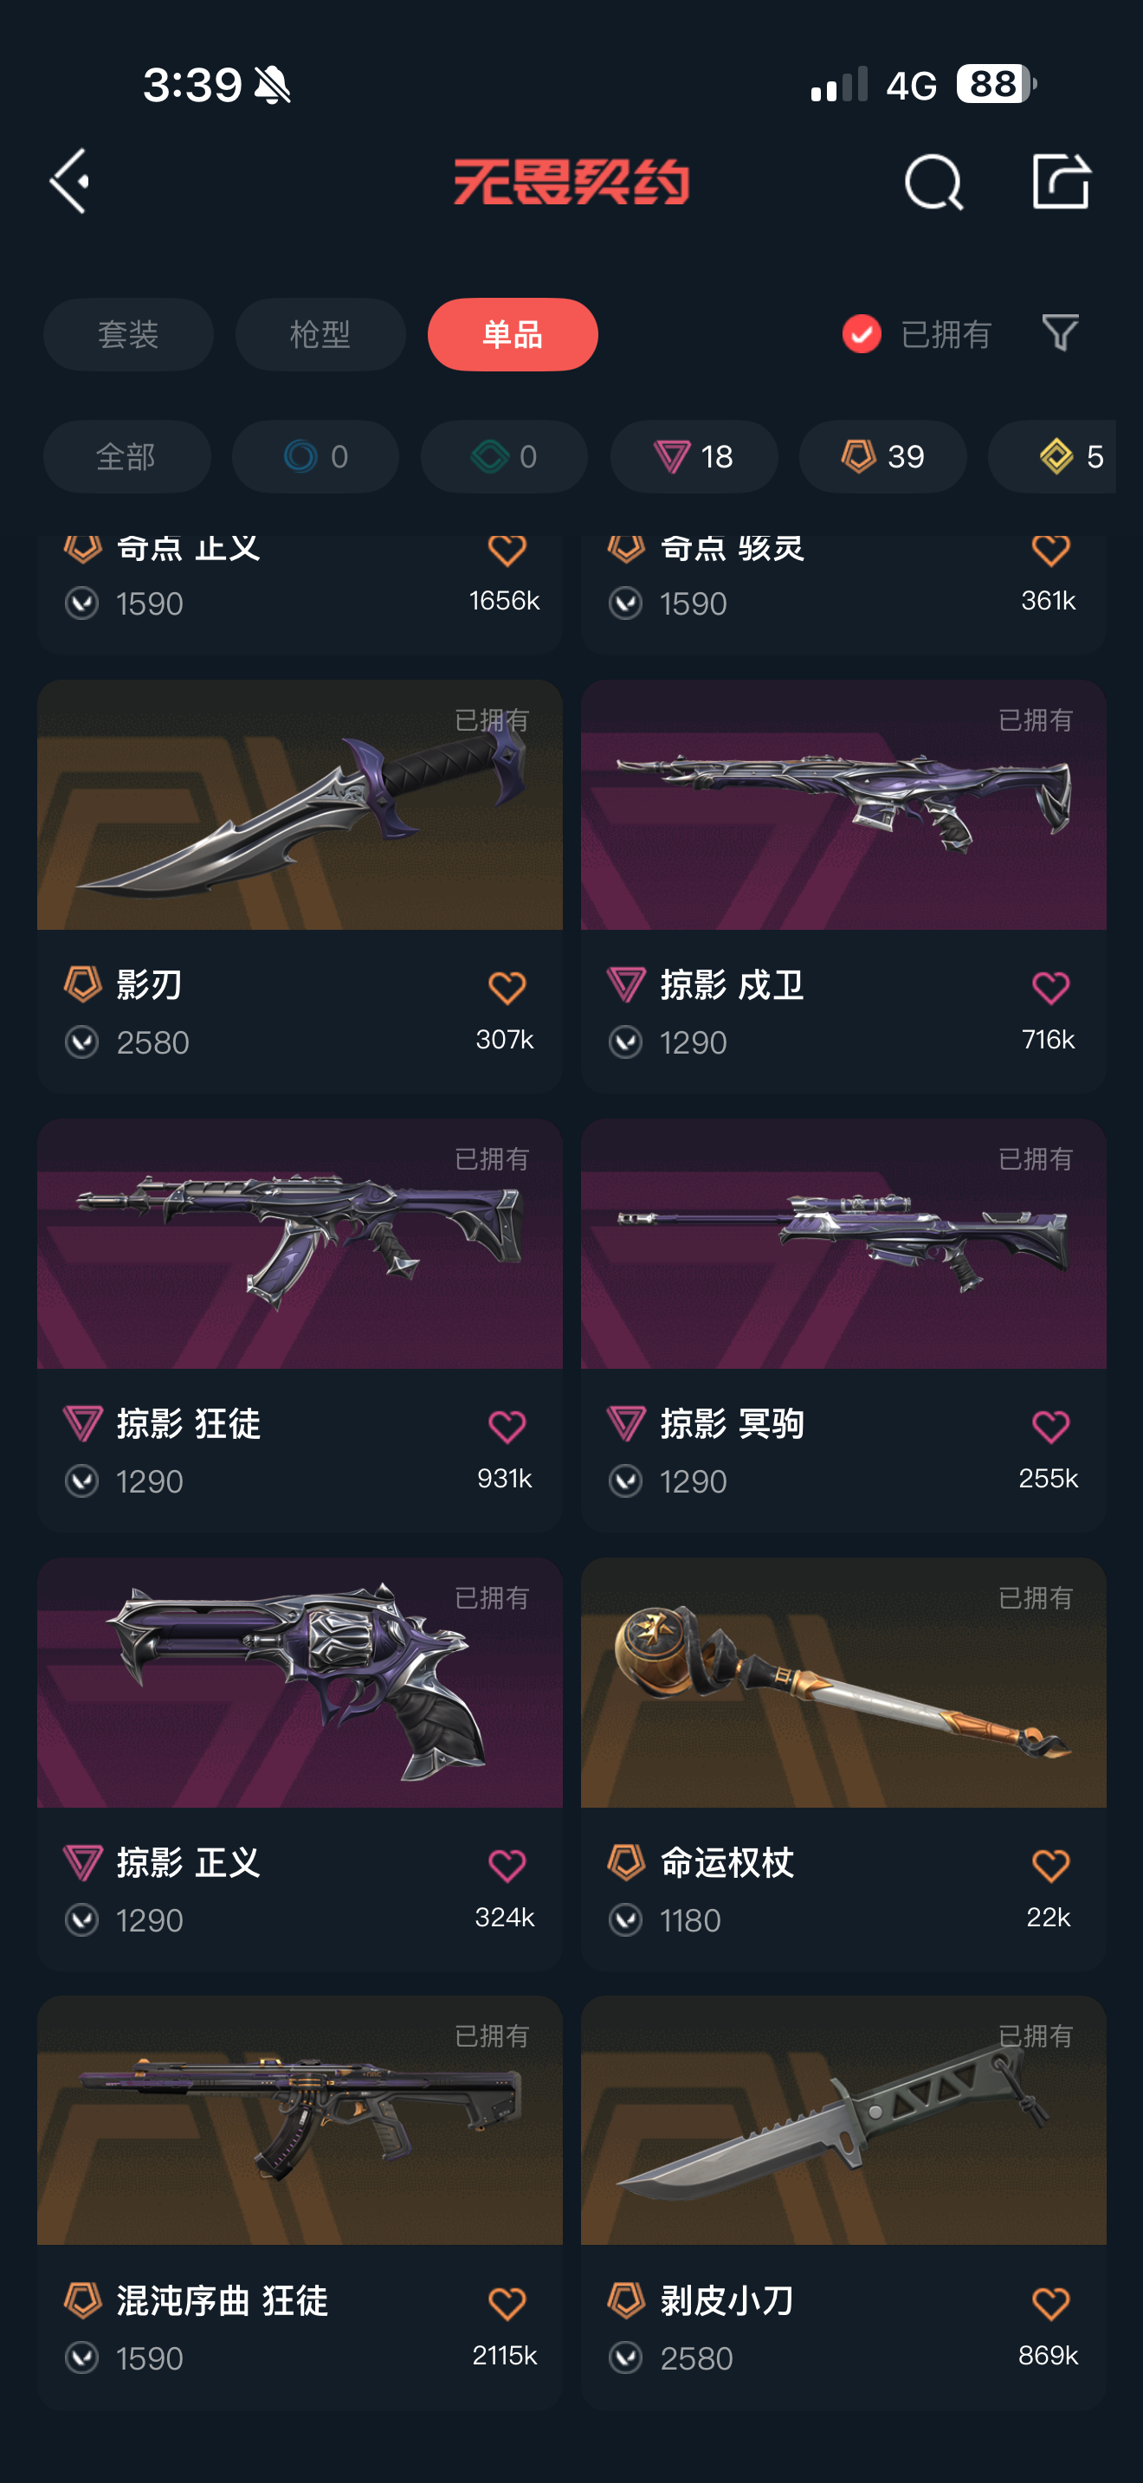Viewport: 1143px width, 2483px height.
Task: Toggle favorite on 掠影 狂徒
Action: (x=507, y=1427)
